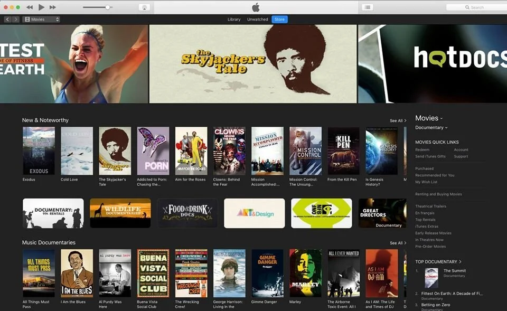
Task: Open the Early Release Movies link
Action: 433,233
